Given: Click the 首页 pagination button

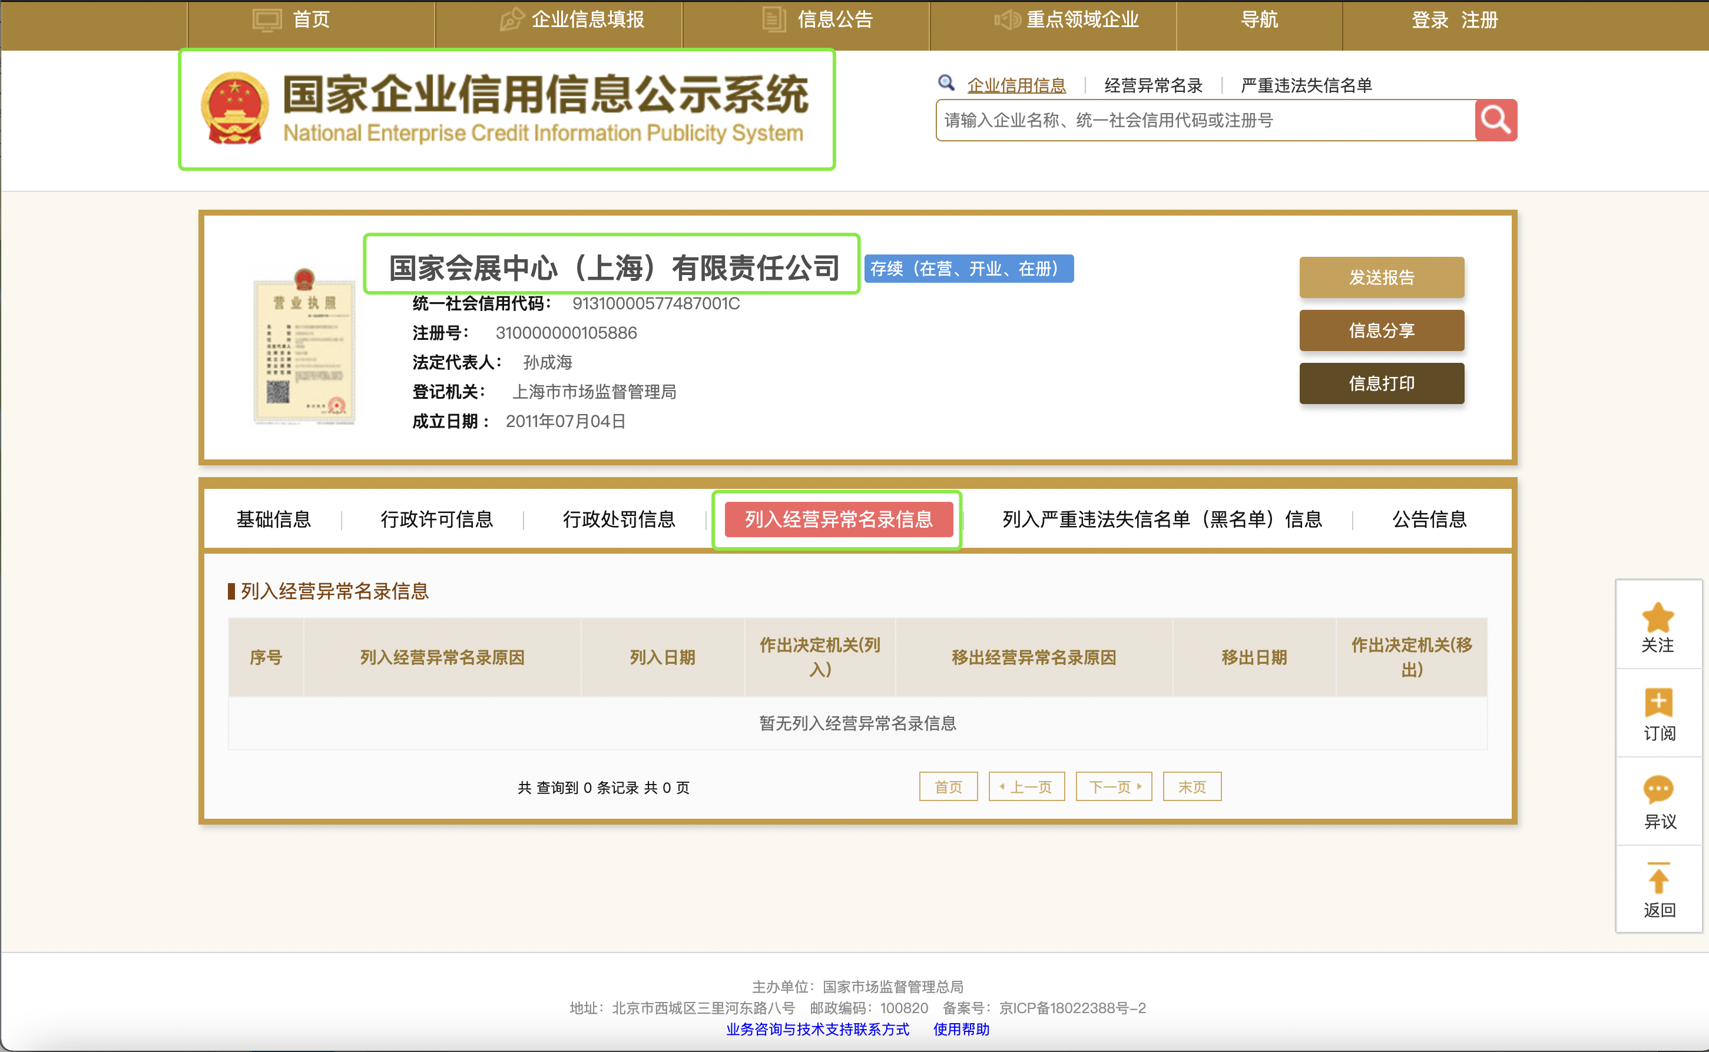Looking at the screenshot, I should coord(948,787).
